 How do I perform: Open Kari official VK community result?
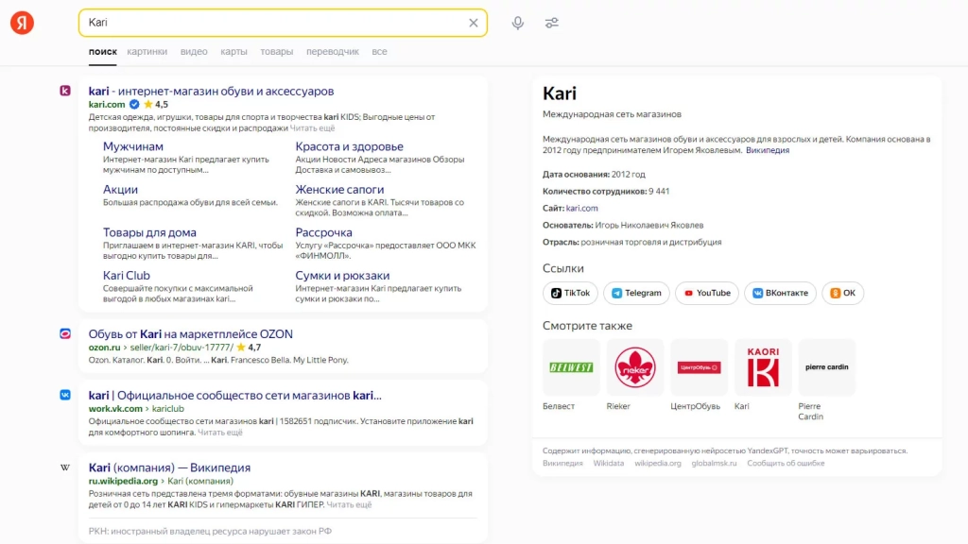click(x=235, y=396)
